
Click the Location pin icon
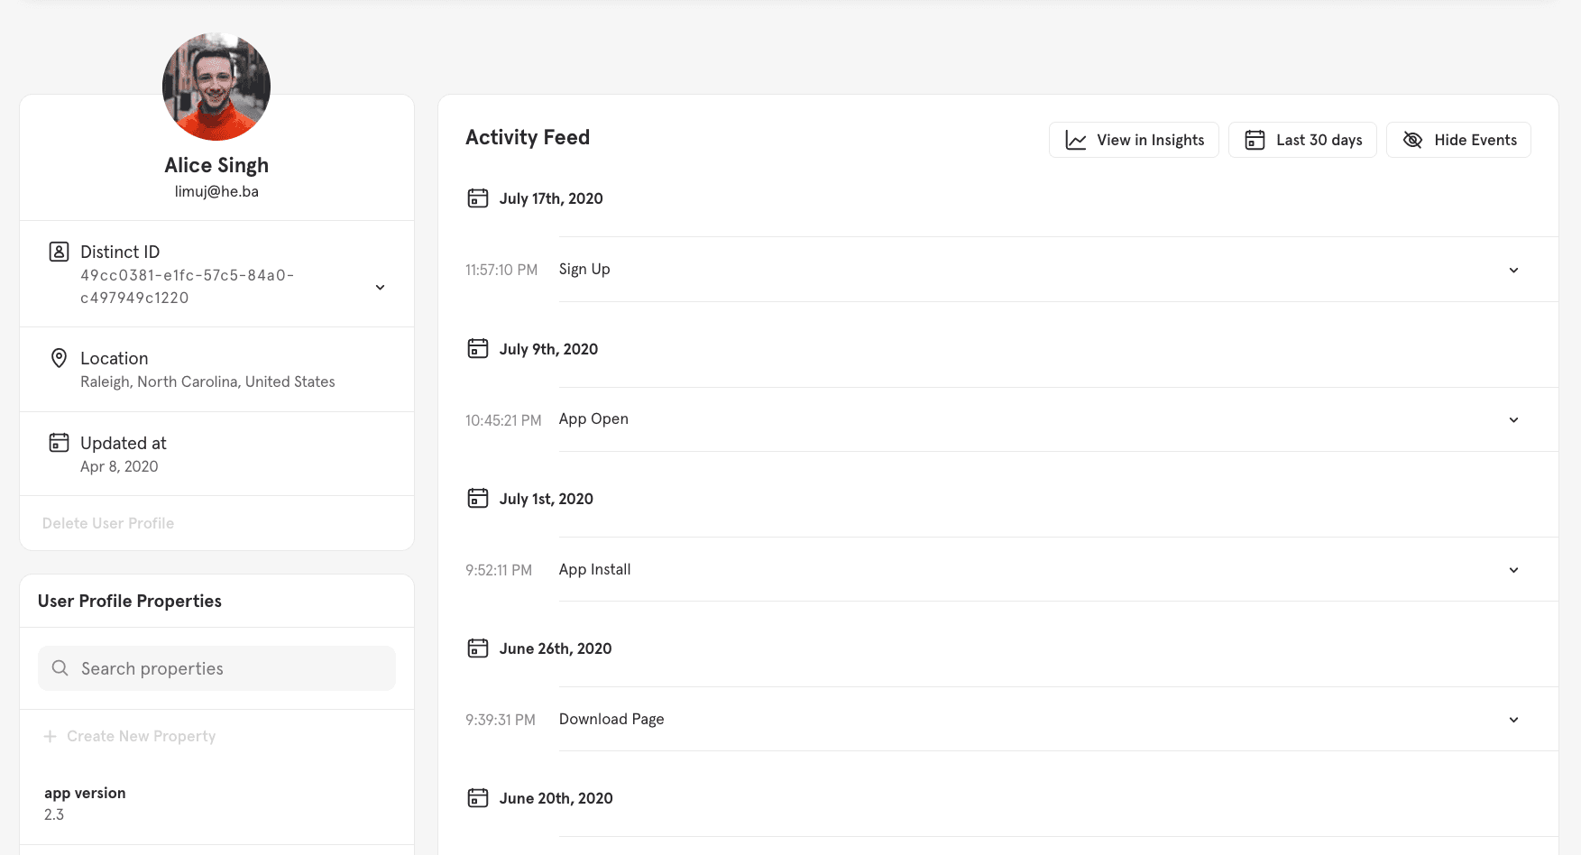coord(59,358)
